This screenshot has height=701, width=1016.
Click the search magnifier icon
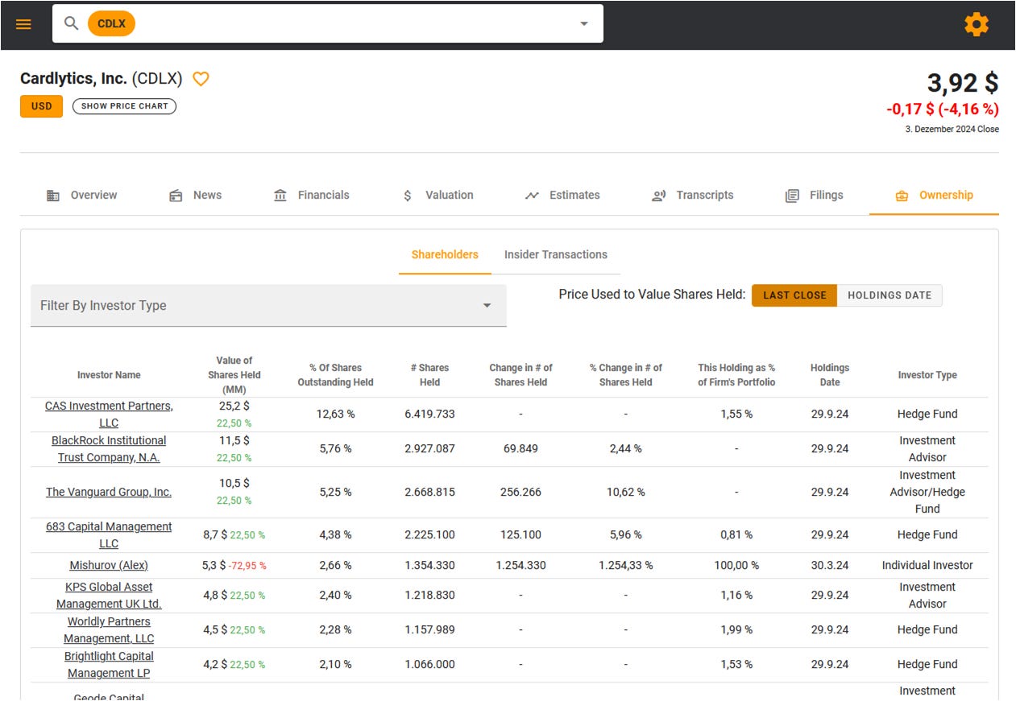click(72, 23)
